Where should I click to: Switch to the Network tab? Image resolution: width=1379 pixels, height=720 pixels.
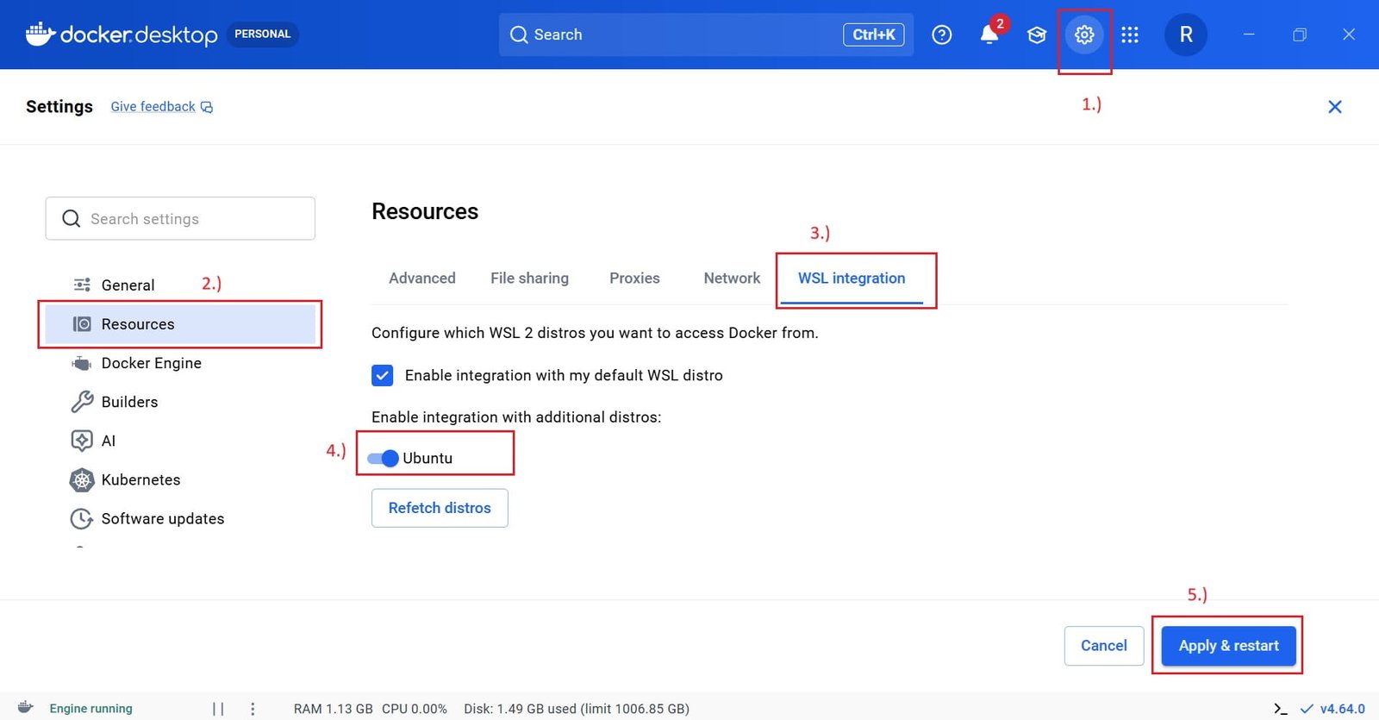tap(732, 279)
